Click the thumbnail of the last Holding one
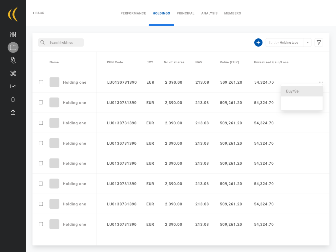 54,224
